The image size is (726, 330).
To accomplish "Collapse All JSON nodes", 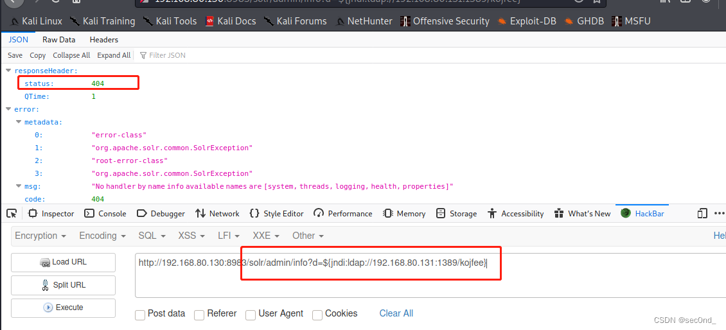I will [x=71, y=55].
